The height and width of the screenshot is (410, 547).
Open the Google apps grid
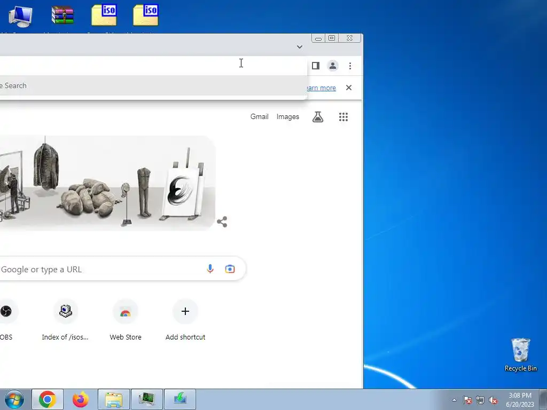343,117
